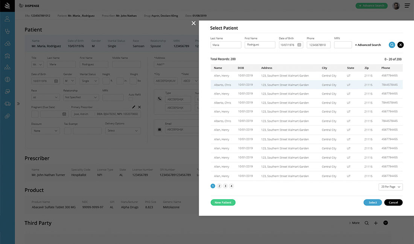Focus the Middle Name field in Patient form

click(x=126, y=65)
